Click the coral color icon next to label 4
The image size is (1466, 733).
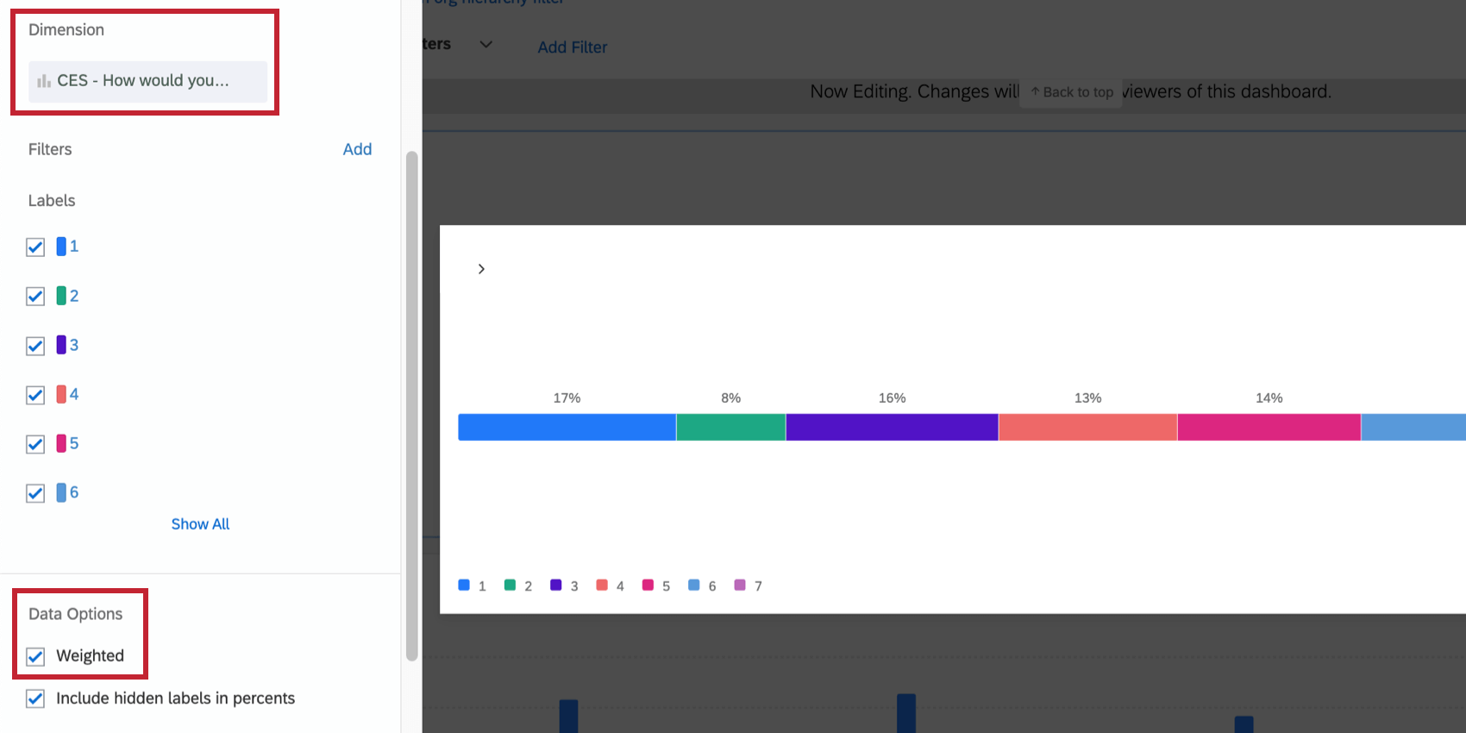60,394
